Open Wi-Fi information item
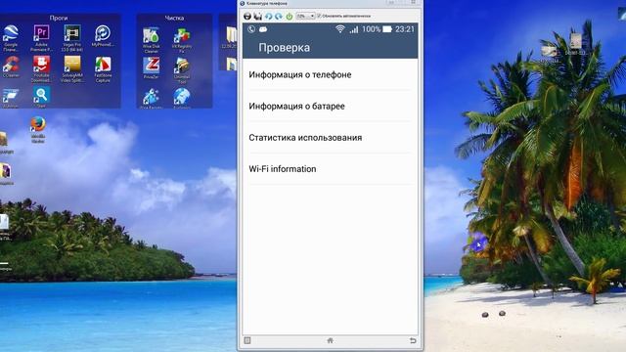 (x=330, y=169)
